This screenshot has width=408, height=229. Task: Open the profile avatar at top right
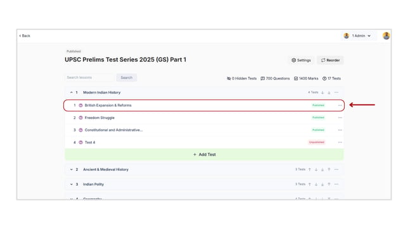point(386,36)
